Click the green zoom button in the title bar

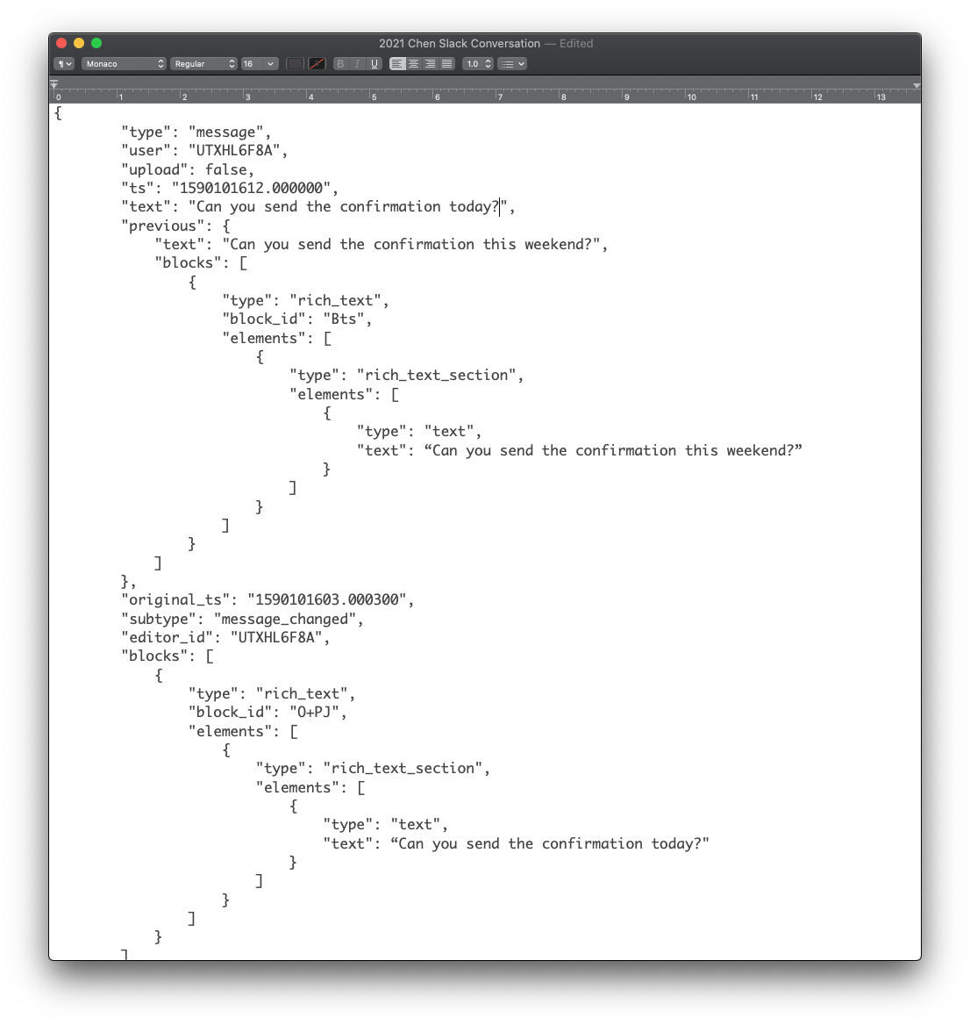(x=96, y=42)
